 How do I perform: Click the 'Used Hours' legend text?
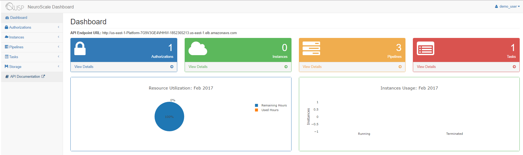pyautogui.click(x=270, y=110)
